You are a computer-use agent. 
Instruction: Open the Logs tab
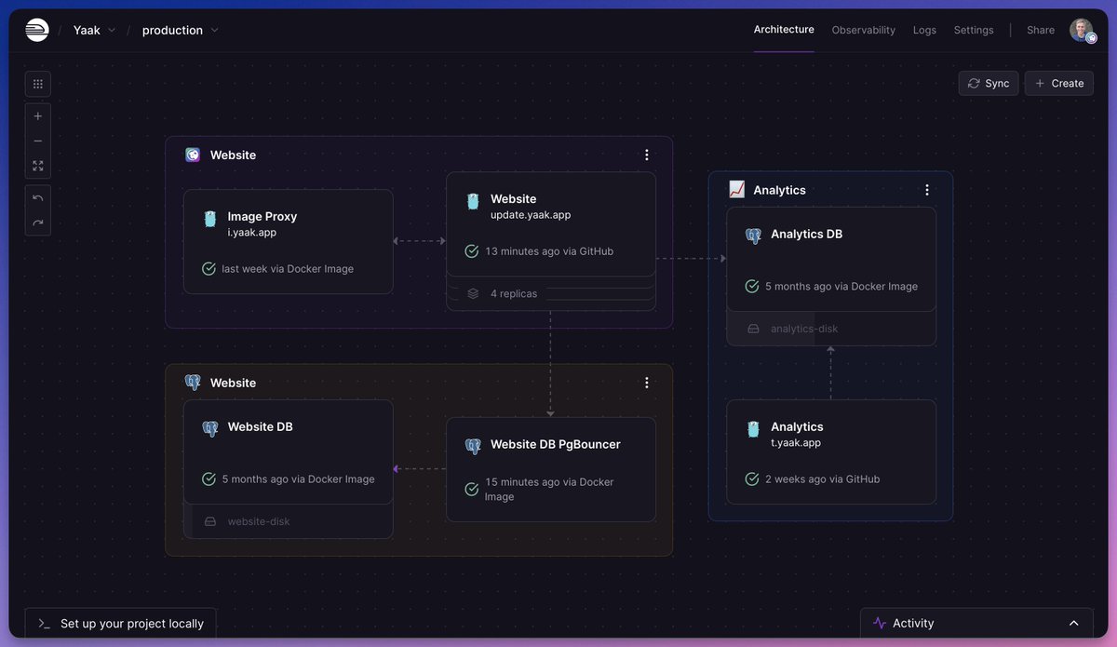[x=924, y=30]
